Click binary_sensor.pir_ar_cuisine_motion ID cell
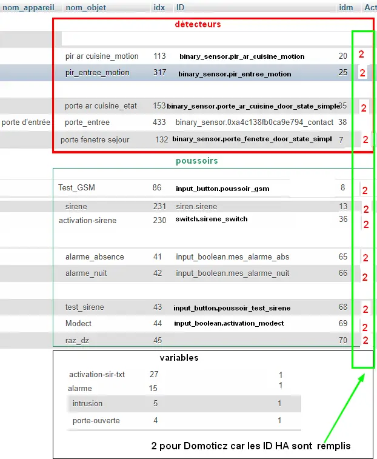Image resolution: width=377 pixels, height=459 pixels. pos(242,56)
